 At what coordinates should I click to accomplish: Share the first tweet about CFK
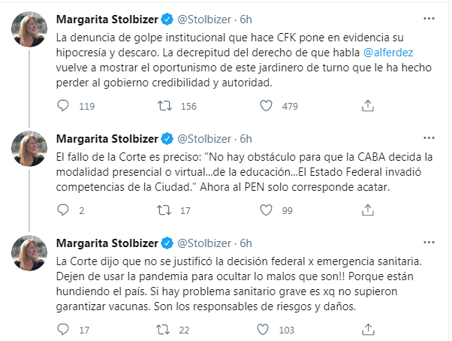368,106
